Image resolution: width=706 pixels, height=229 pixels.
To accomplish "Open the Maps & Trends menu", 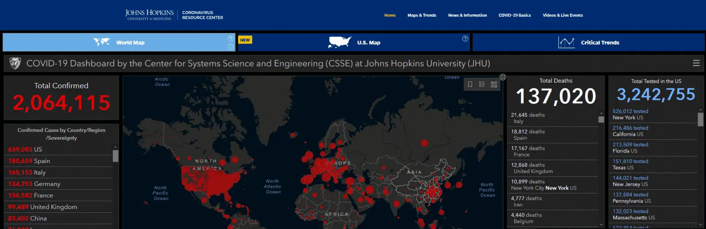I will click(x=422, y=15).
